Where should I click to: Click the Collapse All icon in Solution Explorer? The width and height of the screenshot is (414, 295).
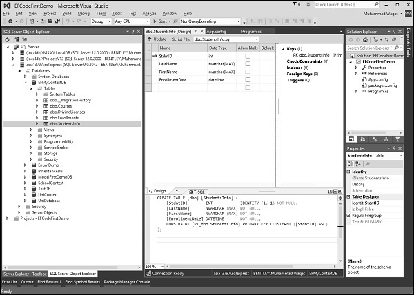point(393,39)
